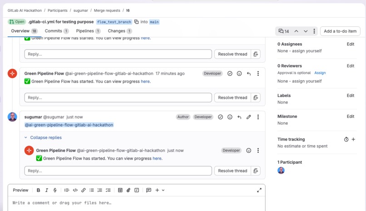Click Assign link under Reviewers
The width and height of the screenshot is (366, 211).
[320, 73]
